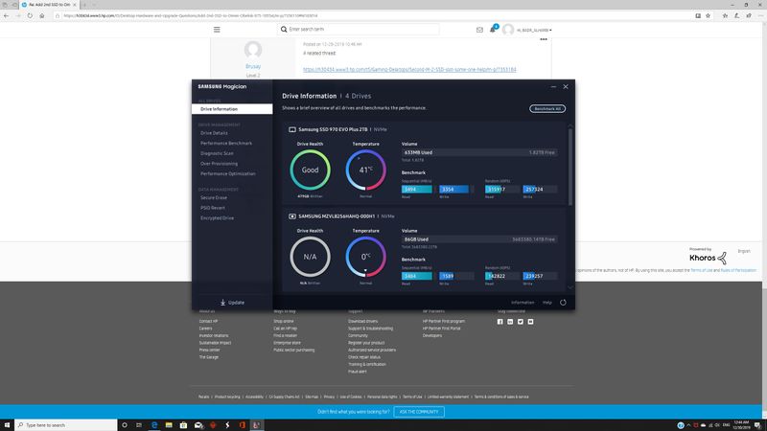Open the Windows Start menu
This screenshot has height=431, width=767.
8,424
